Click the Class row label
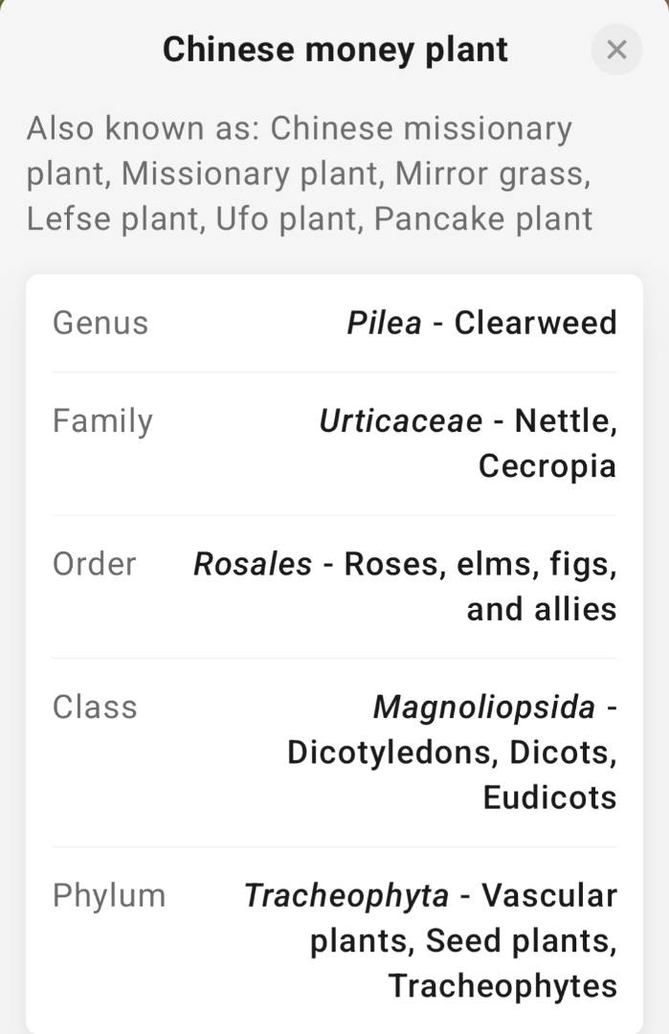The width and height of the screenshot is (669, 1034). click(x=95, y=708)
